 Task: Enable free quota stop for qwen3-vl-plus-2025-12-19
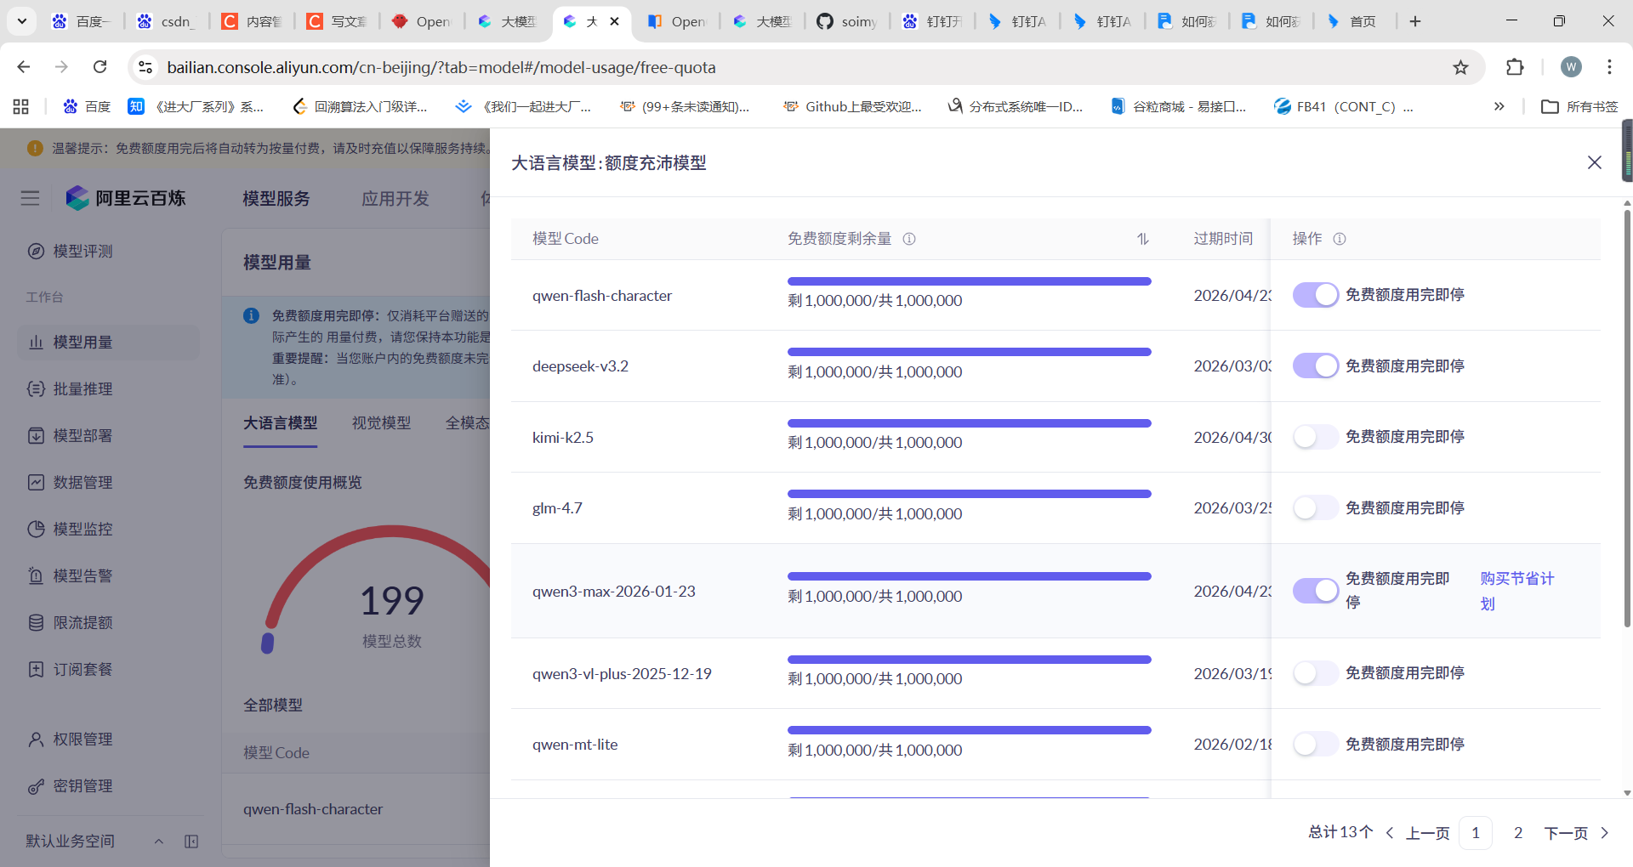point(1316,673)
